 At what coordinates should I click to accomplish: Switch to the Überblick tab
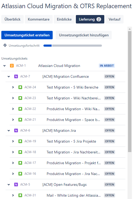(12, 19)
